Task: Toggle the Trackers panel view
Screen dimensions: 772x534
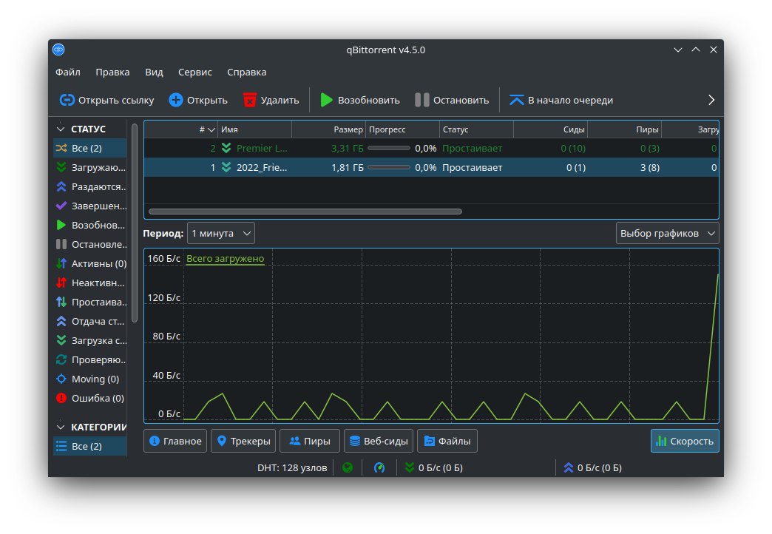Action: coord(245,441)
